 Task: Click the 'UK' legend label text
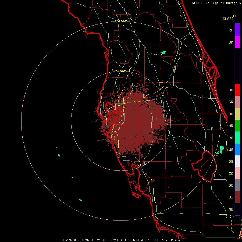[231, 42]
